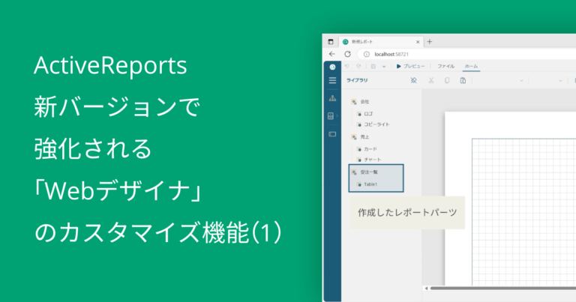Viewport: 576px width, 302px height.
Task: Select the ロゴ report part
Action: coord(368,114)
